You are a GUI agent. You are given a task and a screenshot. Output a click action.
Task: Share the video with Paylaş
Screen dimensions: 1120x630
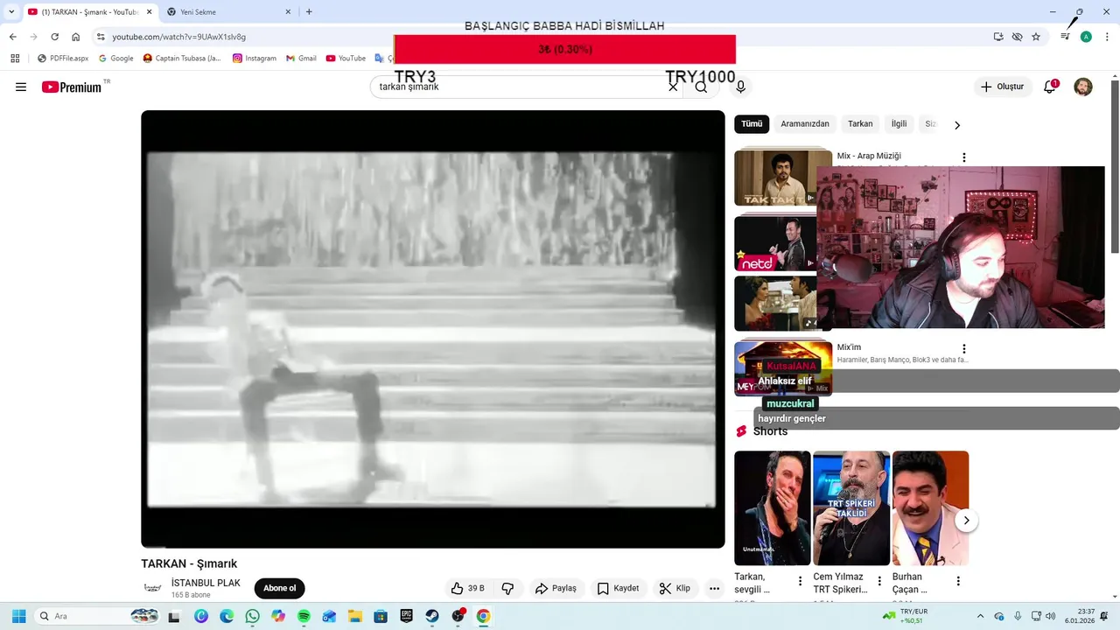pyautogui.click(x=556, y=588)
